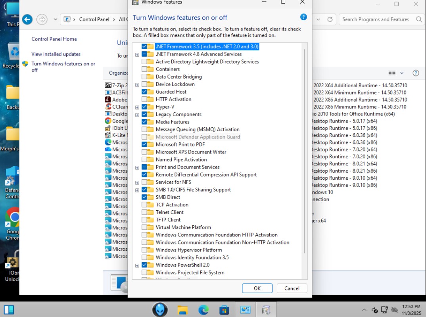Expand Windows PowerShell 2.0 node

pyautogui.click(x=137, y=265)
